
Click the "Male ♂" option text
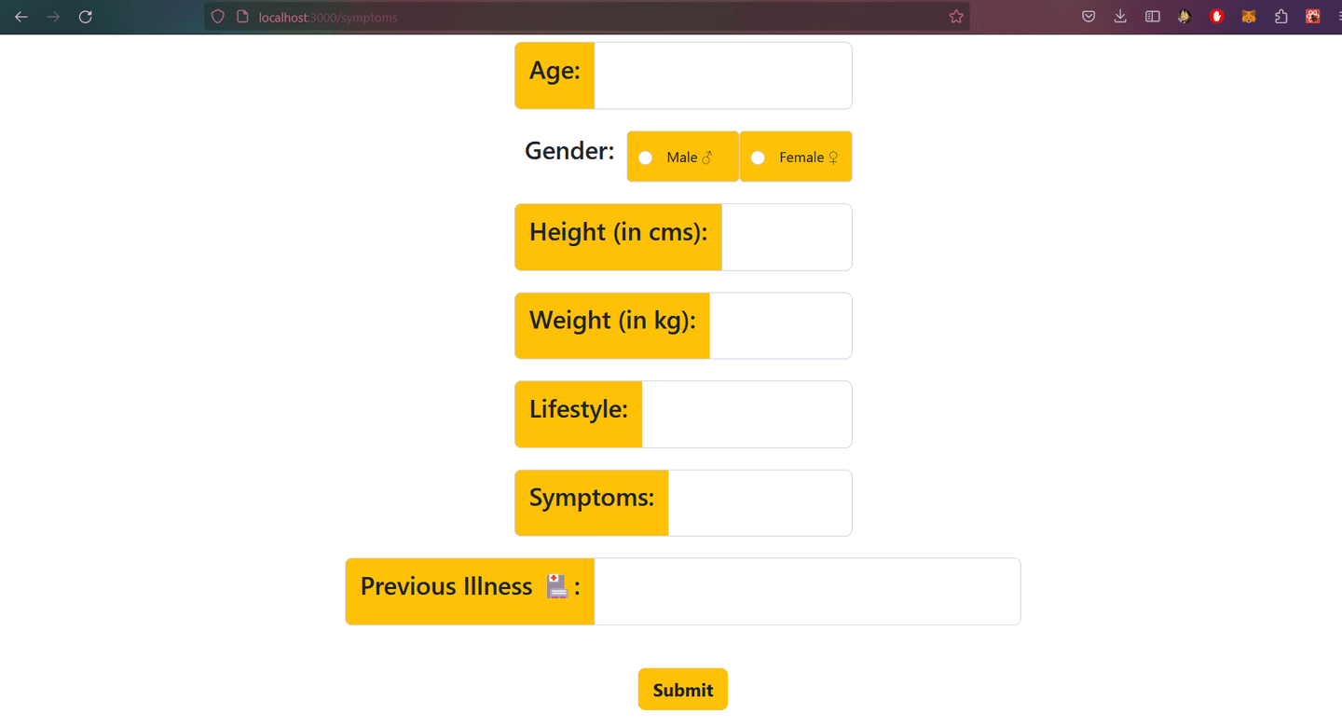point(691,158)
